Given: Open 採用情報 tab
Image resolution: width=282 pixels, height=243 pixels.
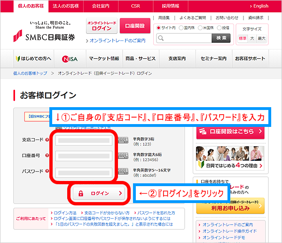Looking at the screenshot, I should 171,6.
